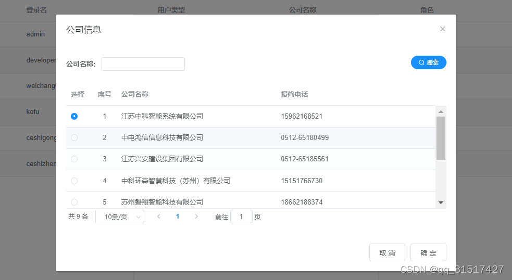Viewport: 512px width, 280px height.
Task: Click phone number 15151766730
Action: click(x=302, y=181)
